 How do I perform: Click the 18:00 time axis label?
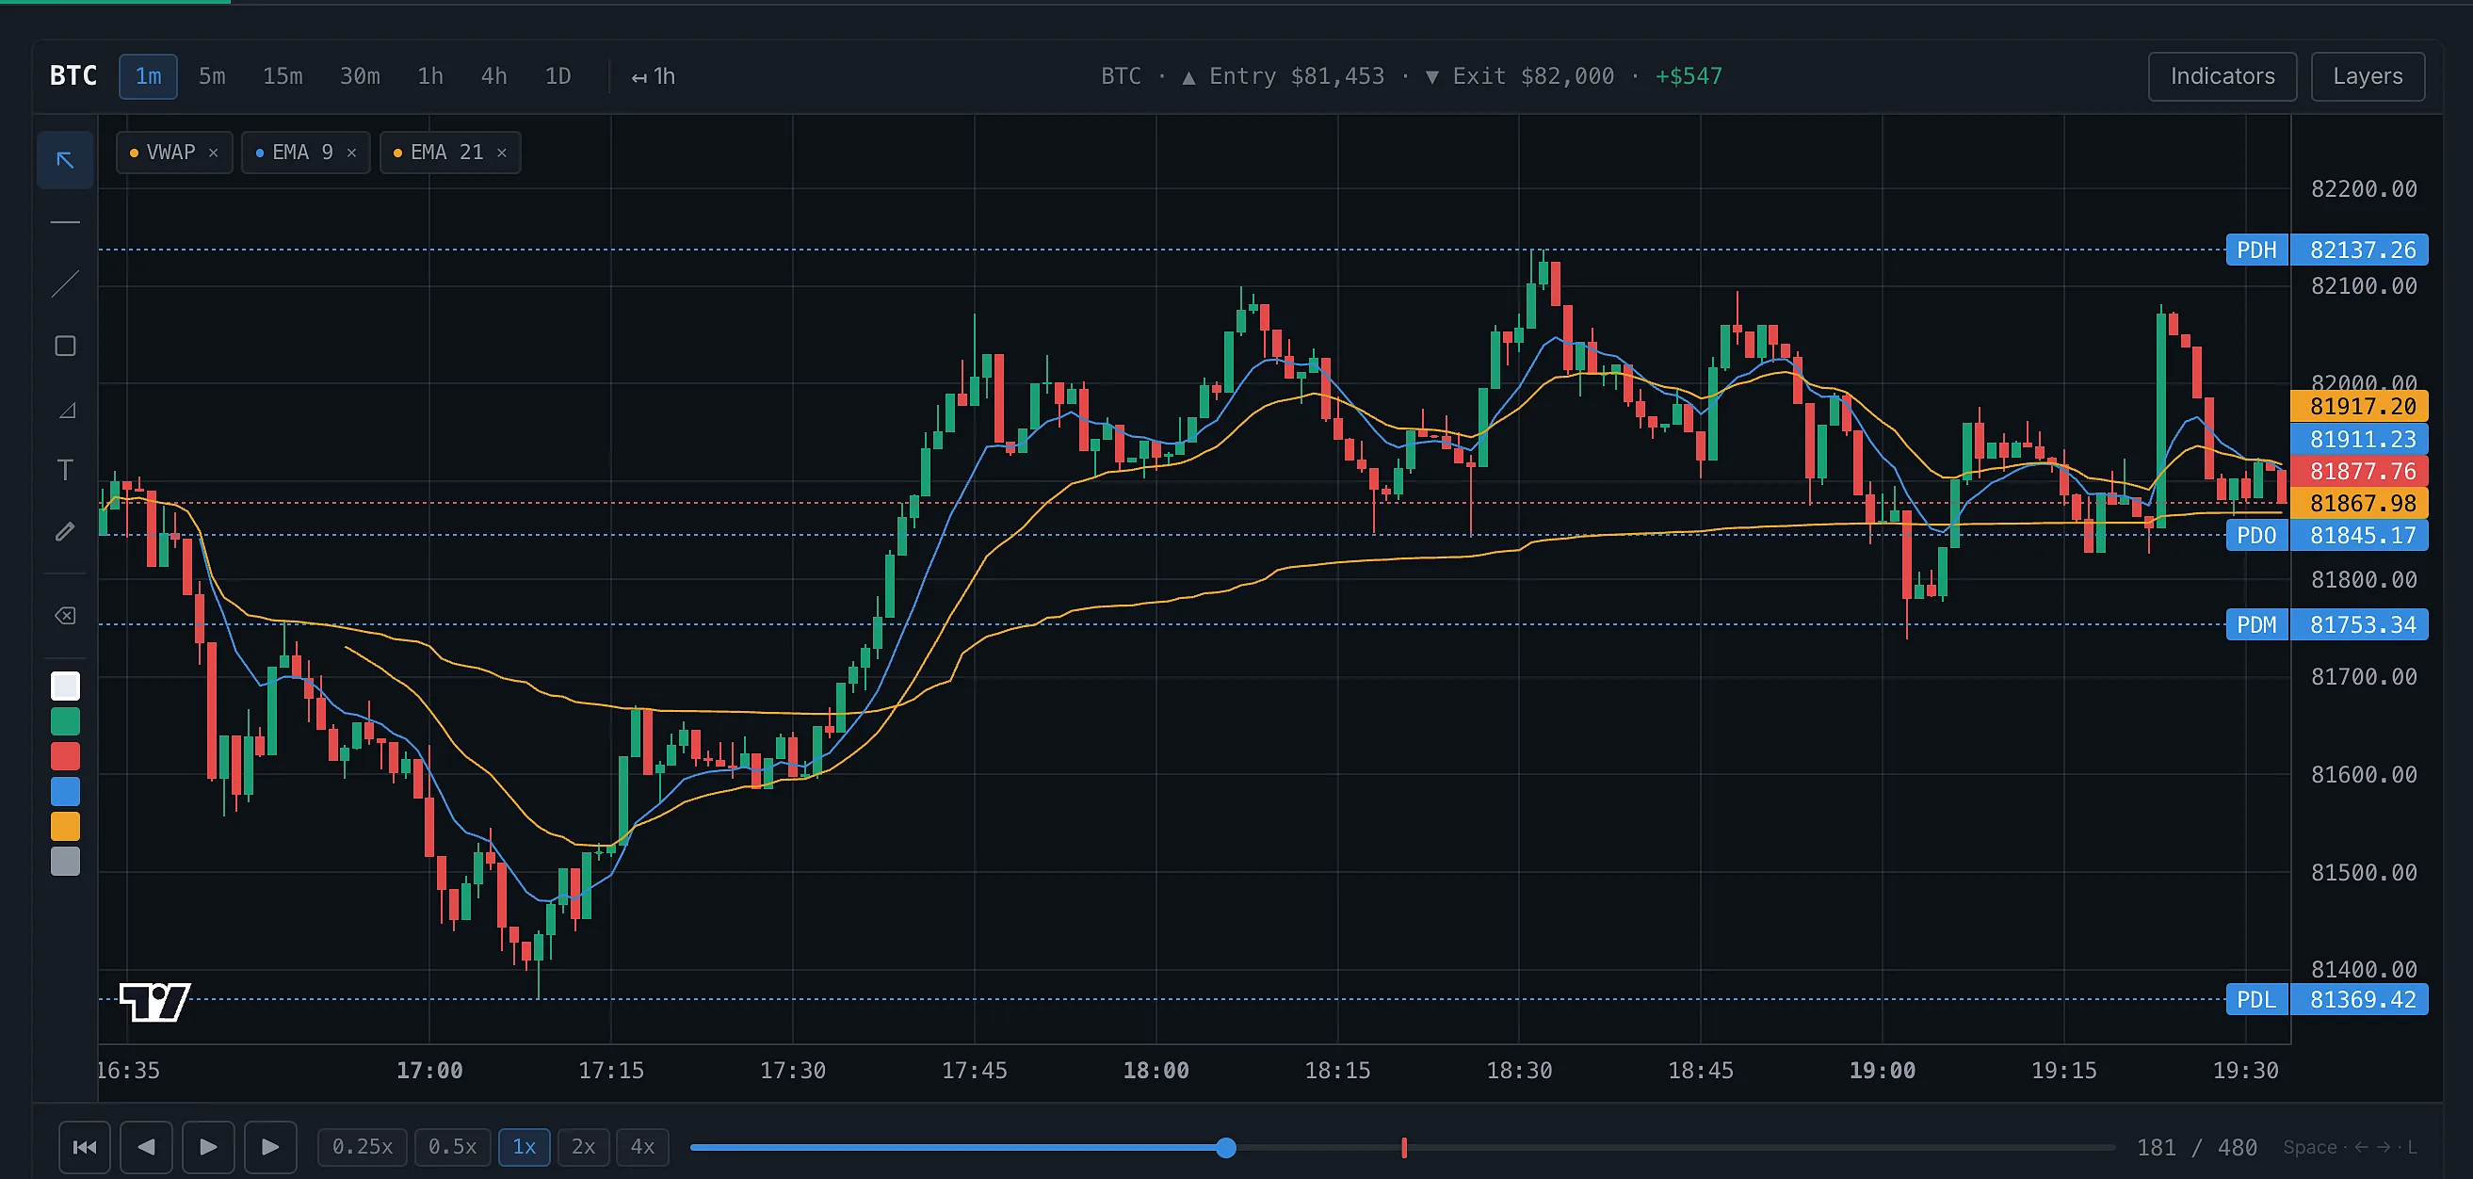(x=1156, y=1071)
